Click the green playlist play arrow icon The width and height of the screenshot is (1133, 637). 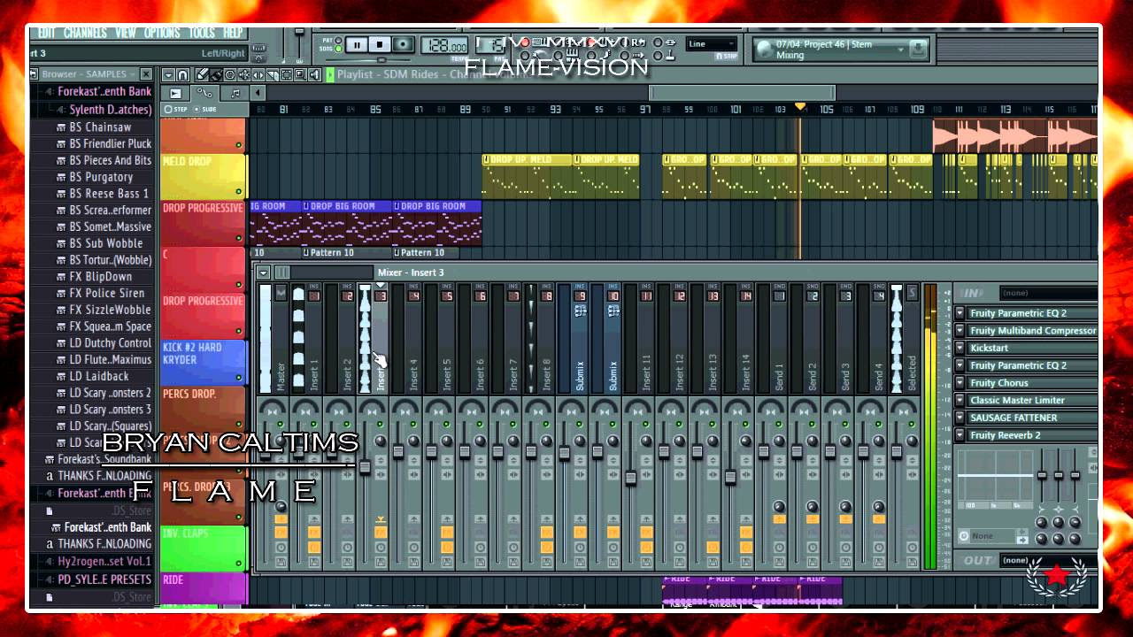[330, 75]
